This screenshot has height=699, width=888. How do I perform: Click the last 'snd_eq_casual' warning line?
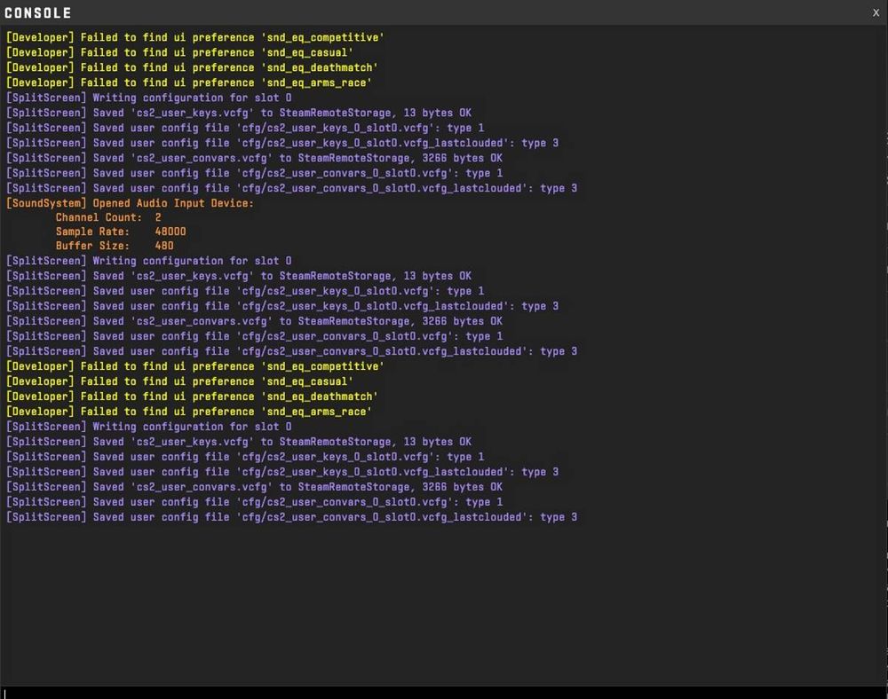point(179,381)
